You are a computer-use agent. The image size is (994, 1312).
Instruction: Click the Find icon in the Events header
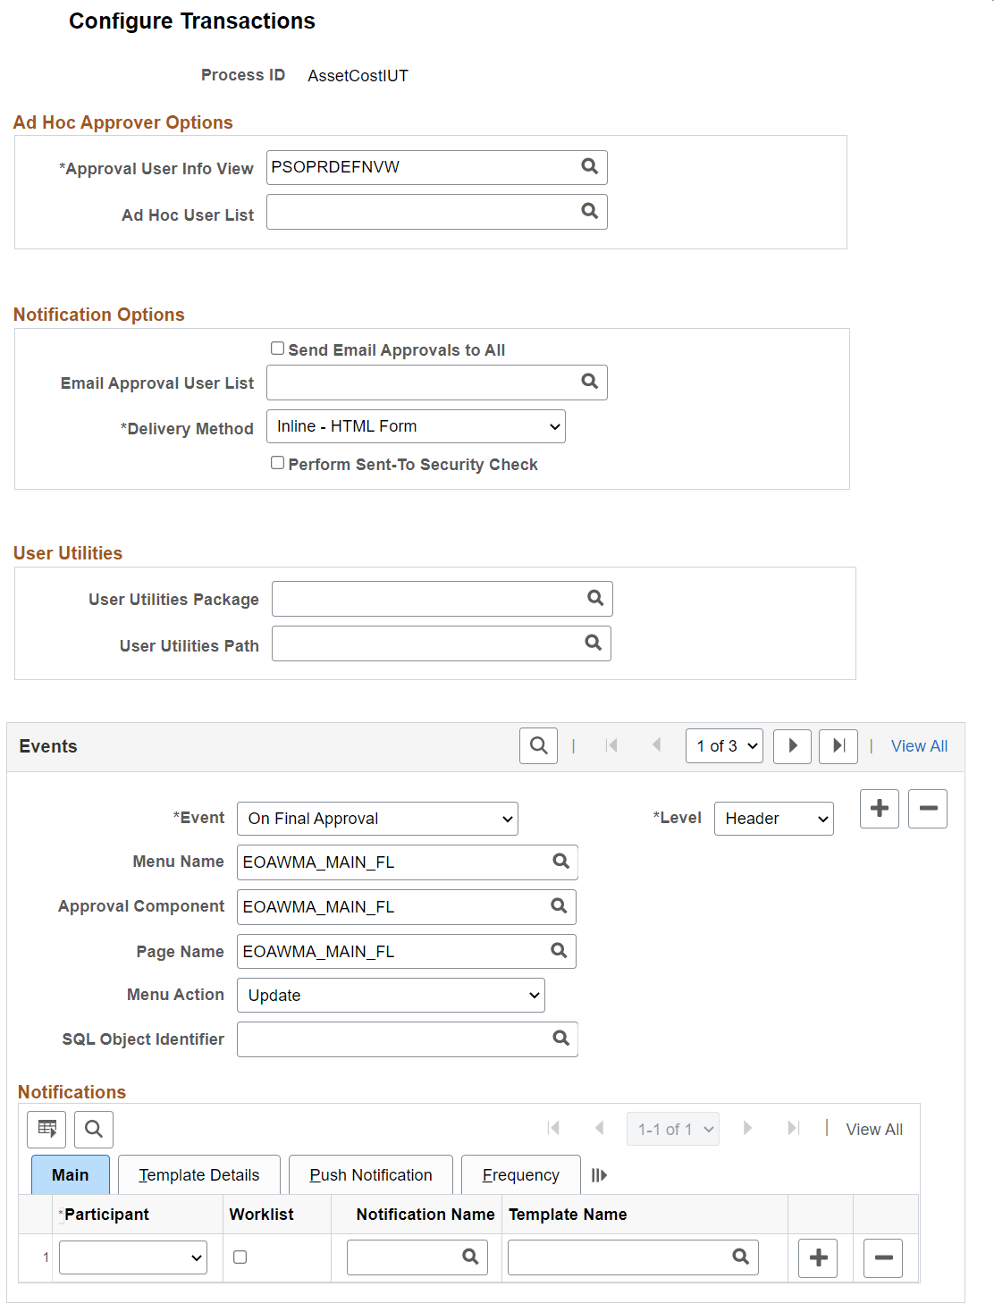pyautogui.click(x=538, y=745)
